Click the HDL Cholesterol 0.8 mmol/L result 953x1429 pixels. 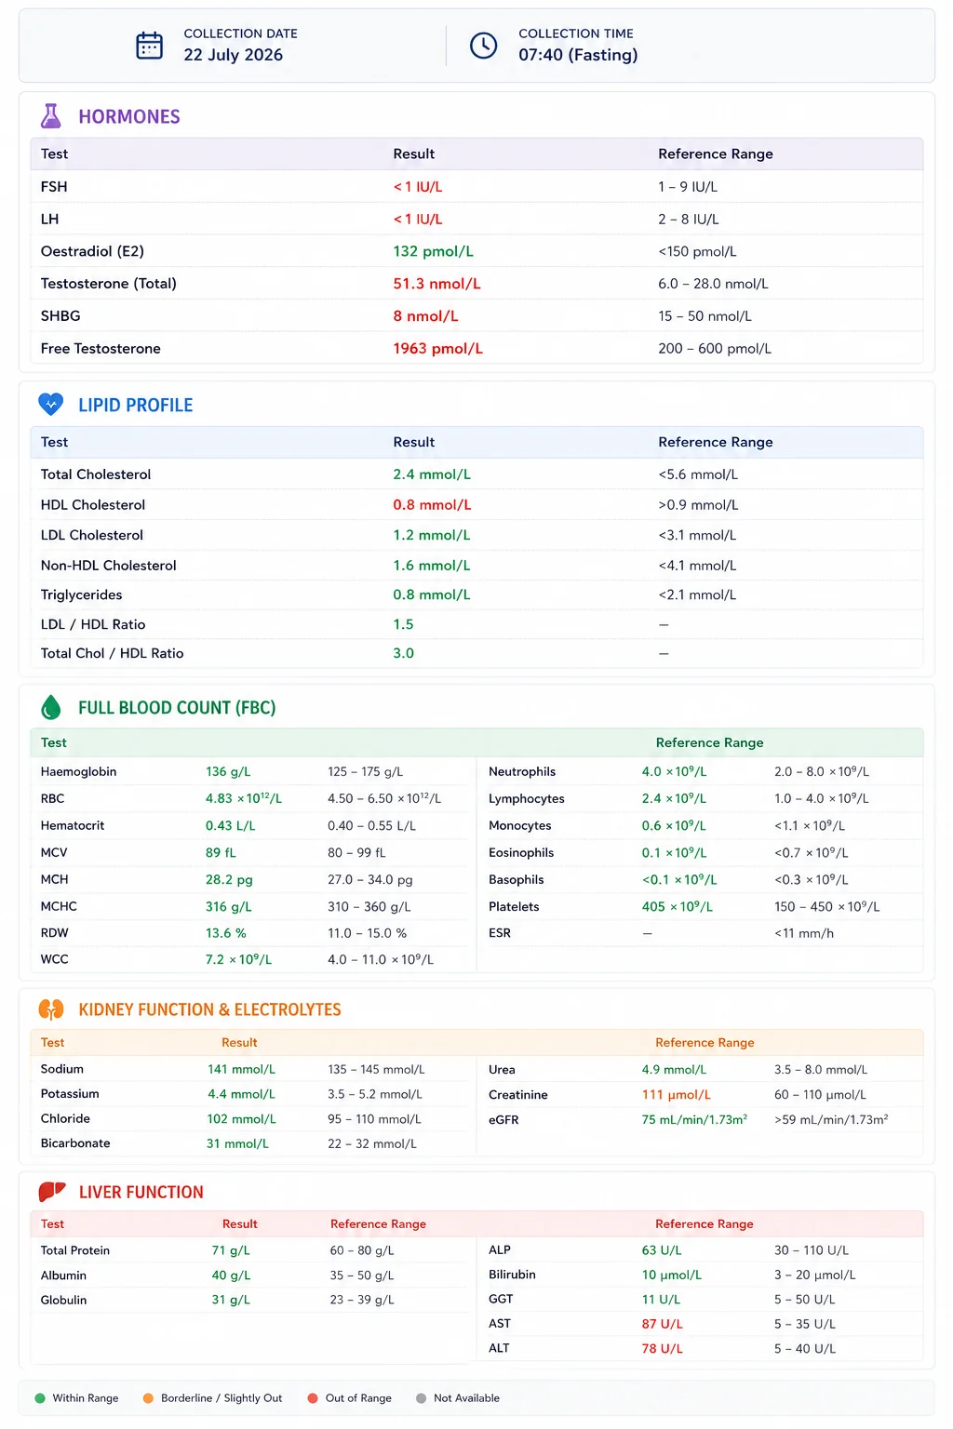(x=432, y=505)
